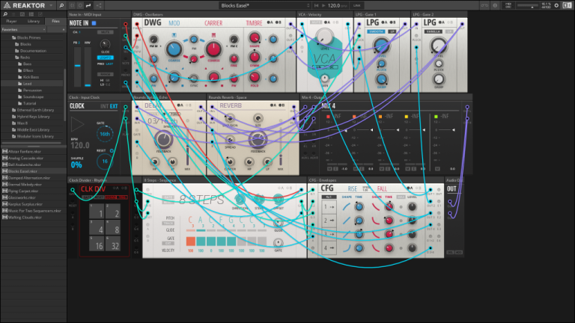
Task: Toggle the side pane icon next to search
Action: click(x=72, y=5)
